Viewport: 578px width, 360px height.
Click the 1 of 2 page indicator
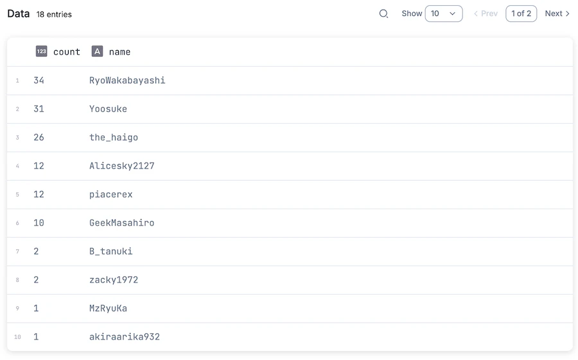click(x=521, y=13)
